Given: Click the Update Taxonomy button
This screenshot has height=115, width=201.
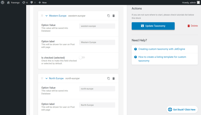Looking at the screenshot, I should pos(153,26).
